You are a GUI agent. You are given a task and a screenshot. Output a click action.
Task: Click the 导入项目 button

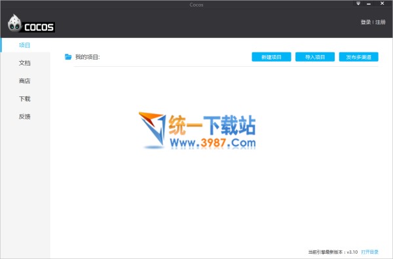click(x=315, y=57)
